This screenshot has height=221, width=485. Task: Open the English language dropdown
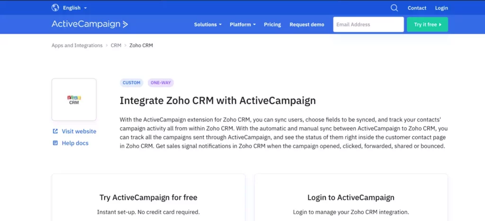click(x=75, y=8)
